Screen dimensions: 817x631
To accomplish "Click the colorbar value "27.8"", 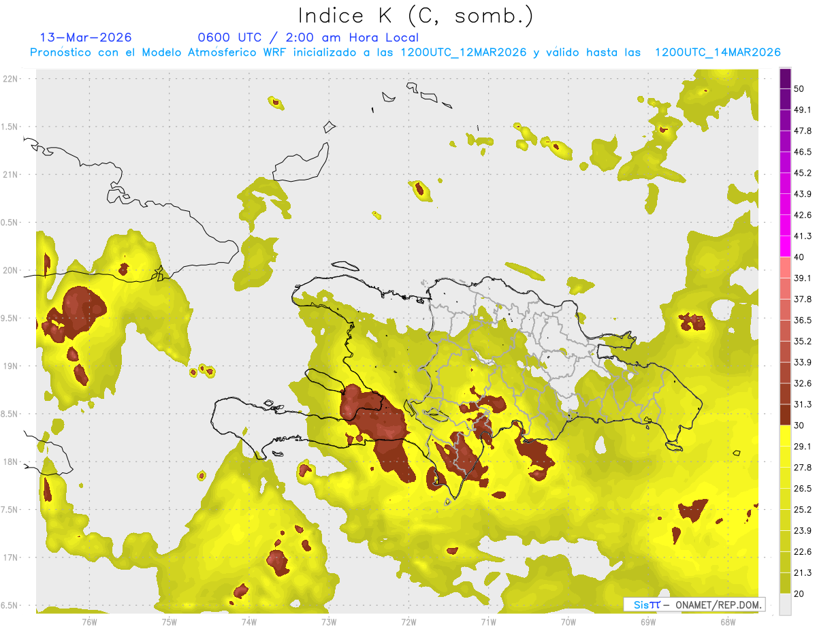I will pos(803,468).
